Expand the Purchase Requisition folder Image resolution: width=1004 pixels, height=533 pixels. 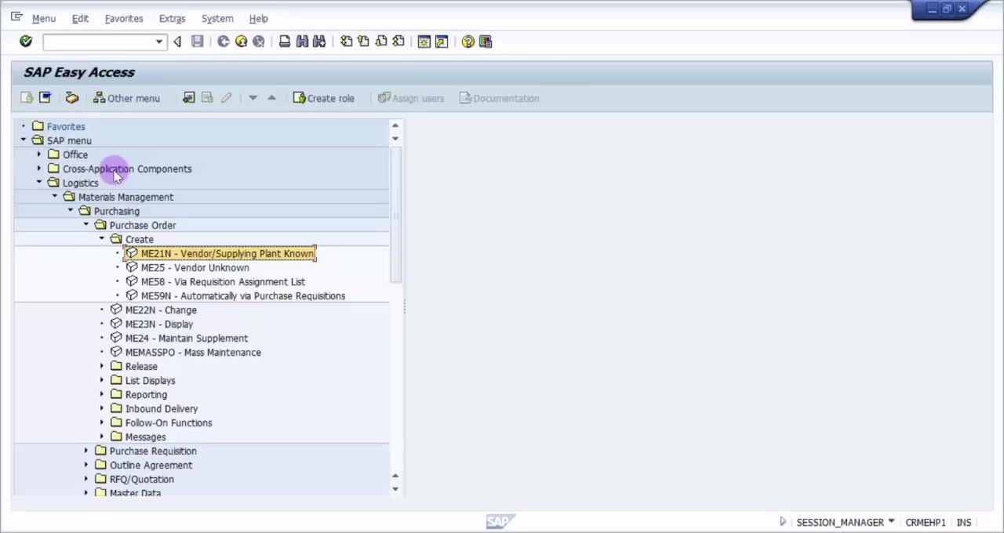(x=86, y=451)
